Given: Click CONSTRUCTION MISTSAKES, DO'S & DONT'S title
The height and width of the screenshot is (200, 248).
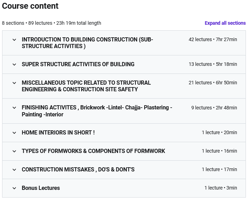Looking at the screenshot, I should coord(78,170).
